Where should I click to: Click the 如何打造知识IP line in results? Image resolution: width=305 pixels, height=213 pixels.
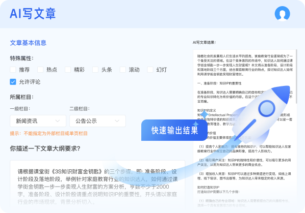(208, 187)
